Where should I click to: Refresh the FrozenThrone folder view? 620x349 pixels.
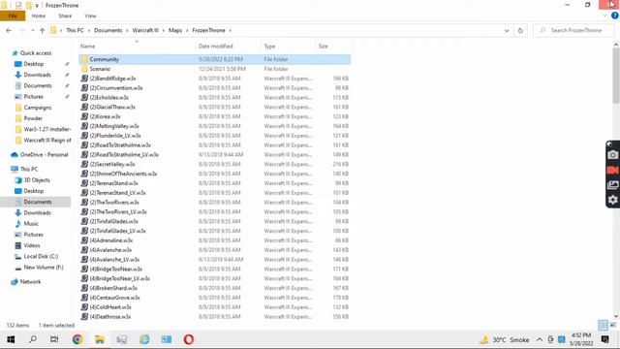(x=520, y=30)
